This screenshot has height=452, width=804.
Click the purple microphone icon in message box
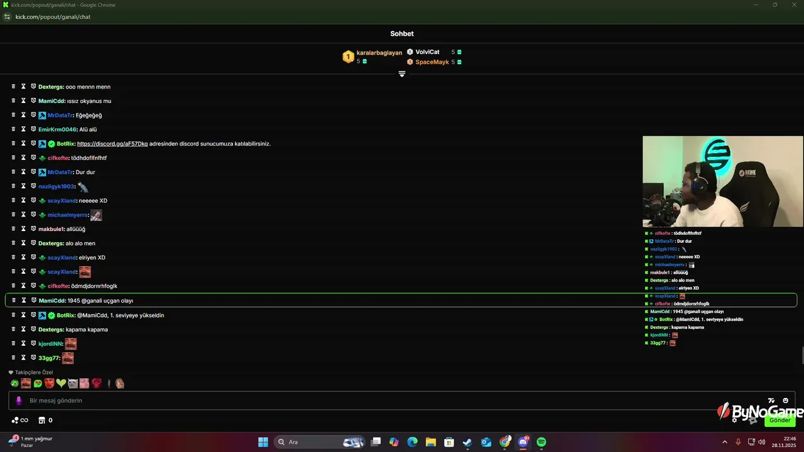pos(19,401)
